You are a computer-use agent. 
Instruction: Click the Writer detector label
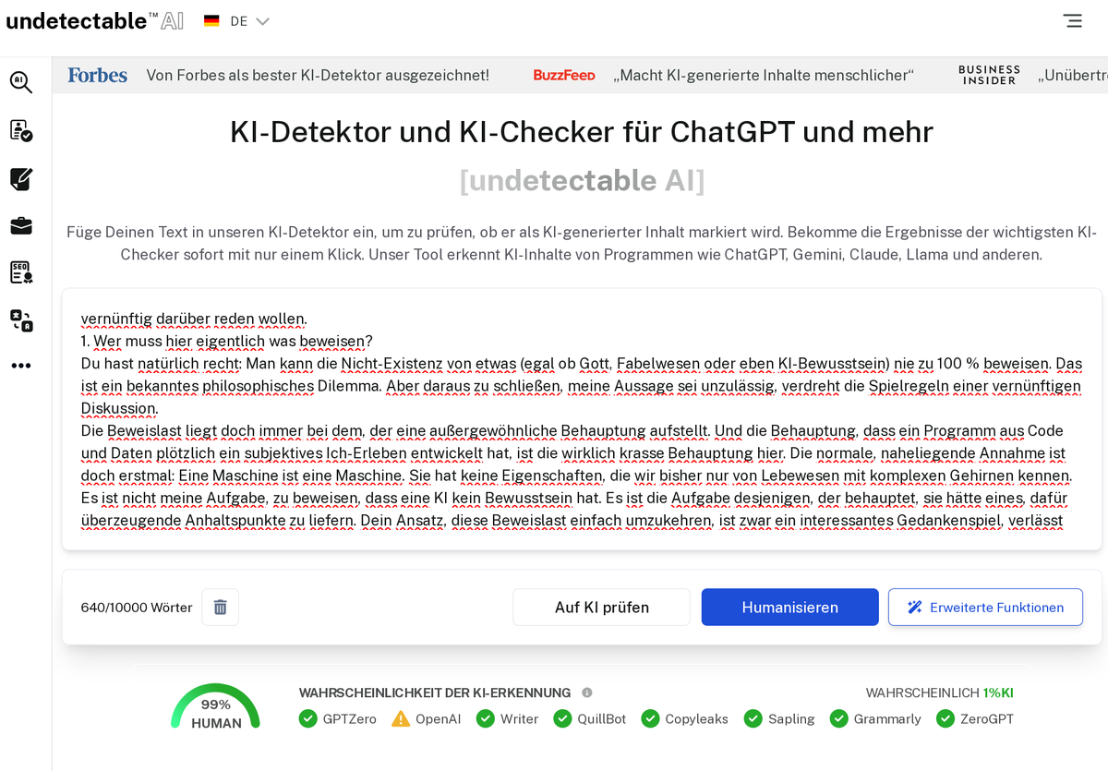click(x=519, y=718)
